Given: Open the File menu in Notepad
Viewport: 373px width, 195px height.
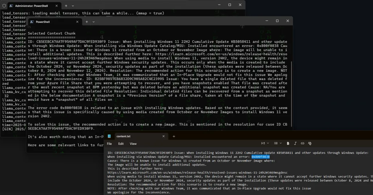Looking at the screenshot, I should tap(109, 144).
